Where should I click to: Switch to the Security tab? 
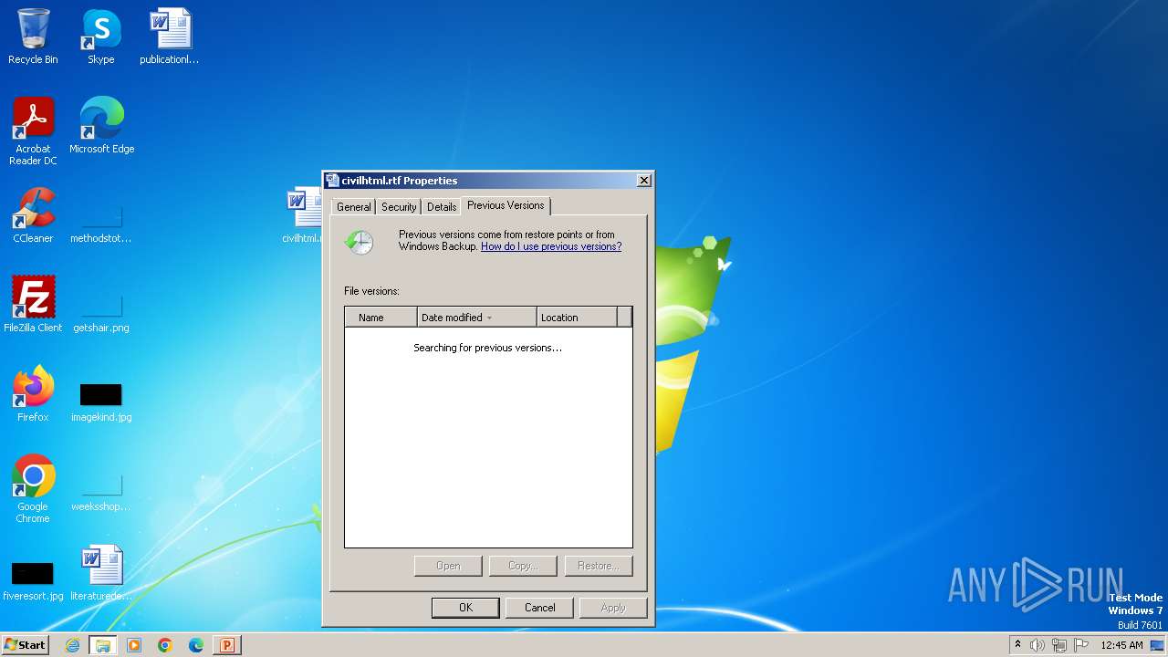(x=399, y=207)
